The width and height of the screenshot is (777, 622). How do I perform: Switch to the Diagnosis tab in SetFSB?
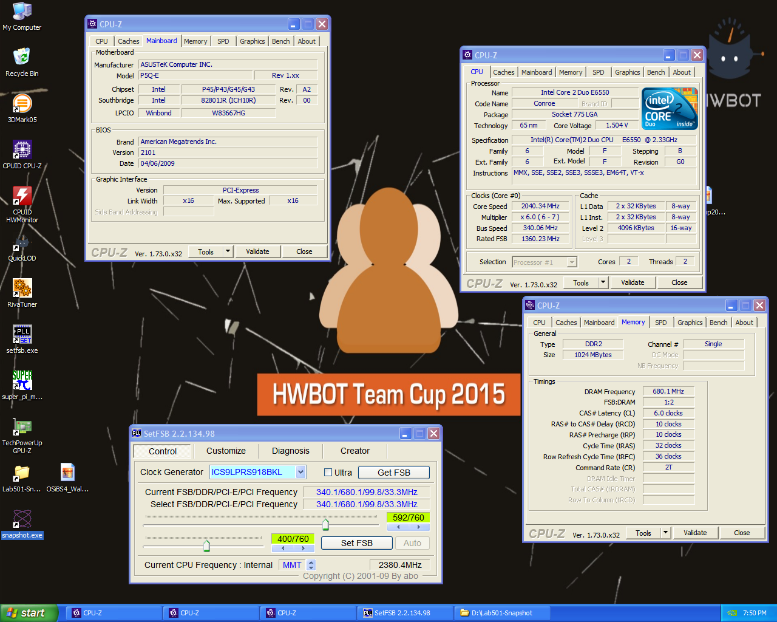[x=291, y=451]
